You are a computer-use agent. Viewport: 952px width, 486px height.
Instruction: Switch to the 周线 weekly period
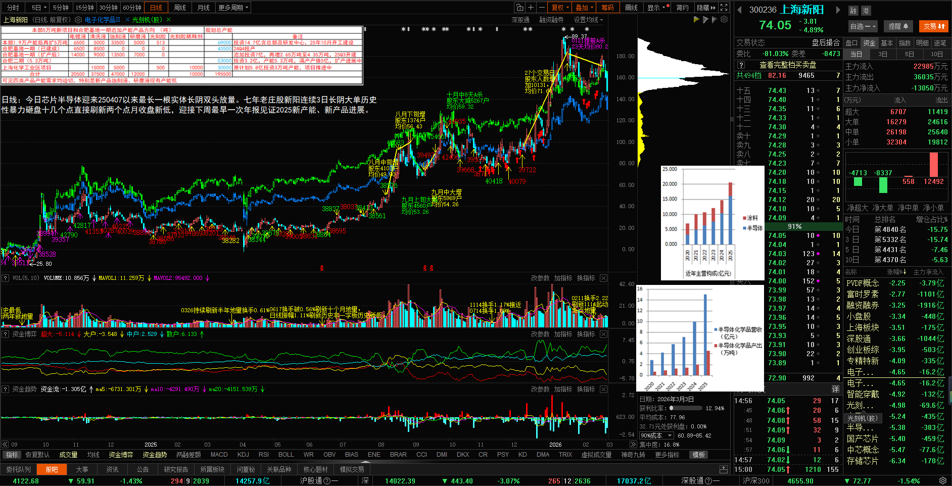click(180, 8)
